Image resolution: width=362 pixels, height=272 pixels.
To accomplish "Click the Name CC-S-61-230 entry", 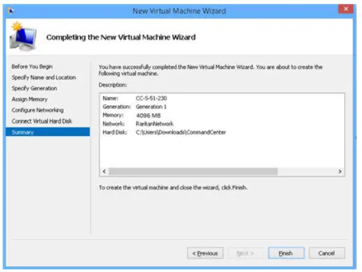I will point(135,98).
